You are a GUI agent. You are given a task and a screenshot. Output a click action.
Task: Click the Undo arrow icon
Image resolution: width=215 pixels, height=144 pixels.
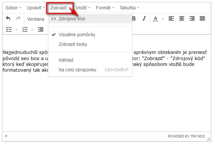pos(8,19)
